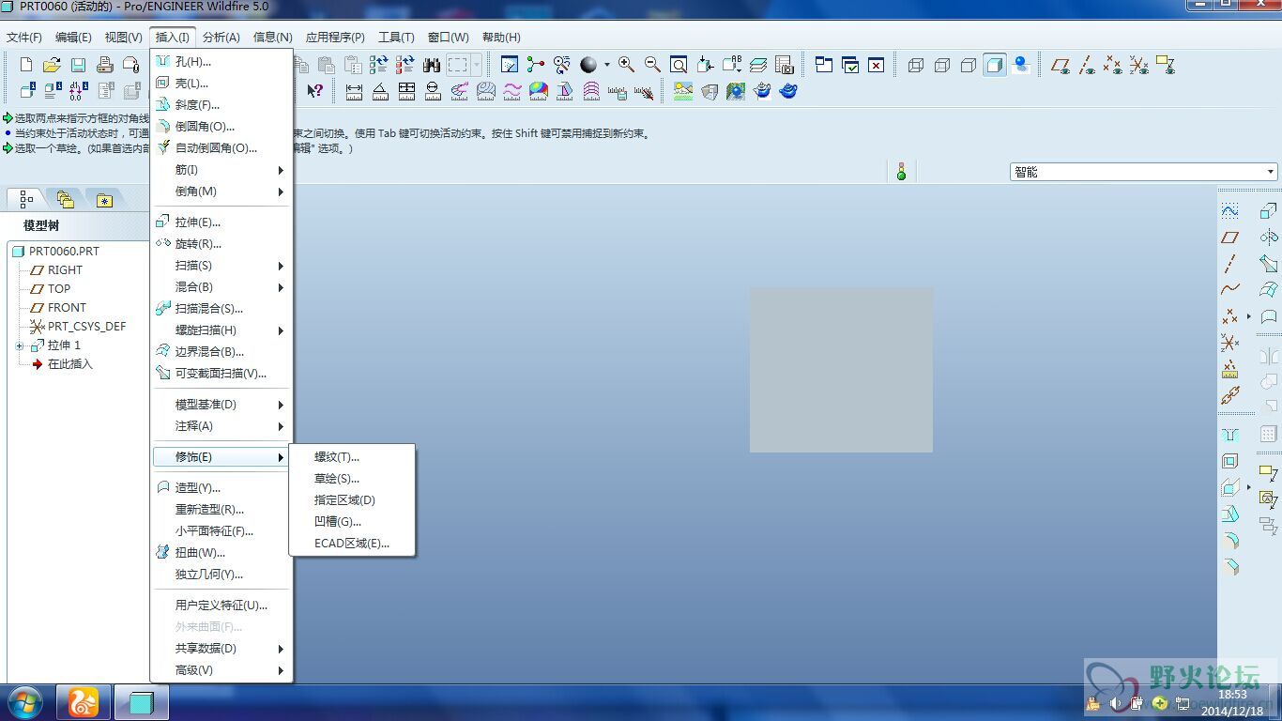Click the Pro/ENGINEER taskbar button
The height and width of the screenshot is (721, 1282).
pos(142,702)
